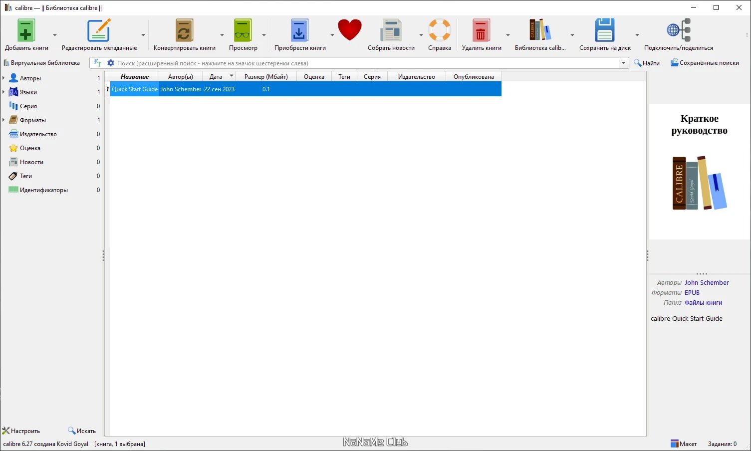
Task: Open the Макет layout button
Action: 684,444
